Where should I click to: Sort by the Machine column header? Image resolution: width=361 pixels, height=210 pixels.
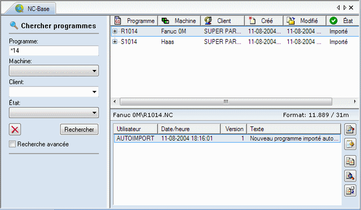179,21
